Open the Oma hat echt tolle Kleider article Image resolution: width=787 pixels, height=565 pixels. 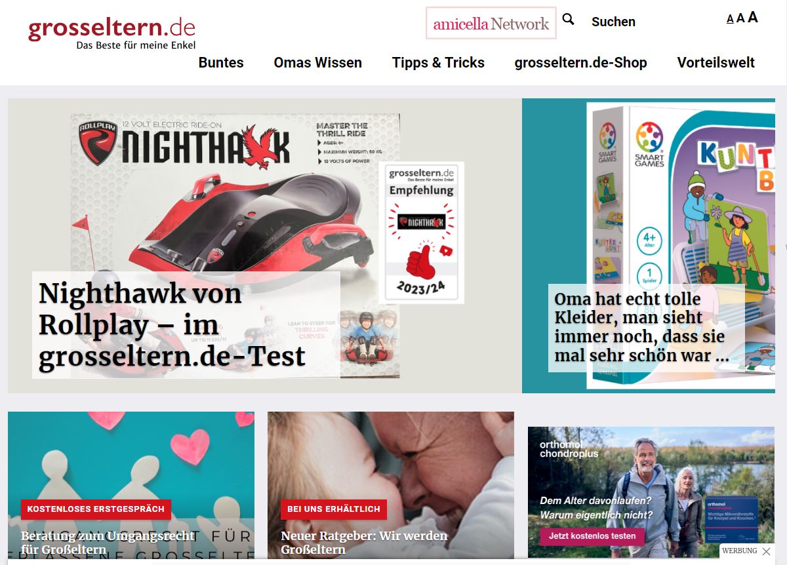pos(642,328)
